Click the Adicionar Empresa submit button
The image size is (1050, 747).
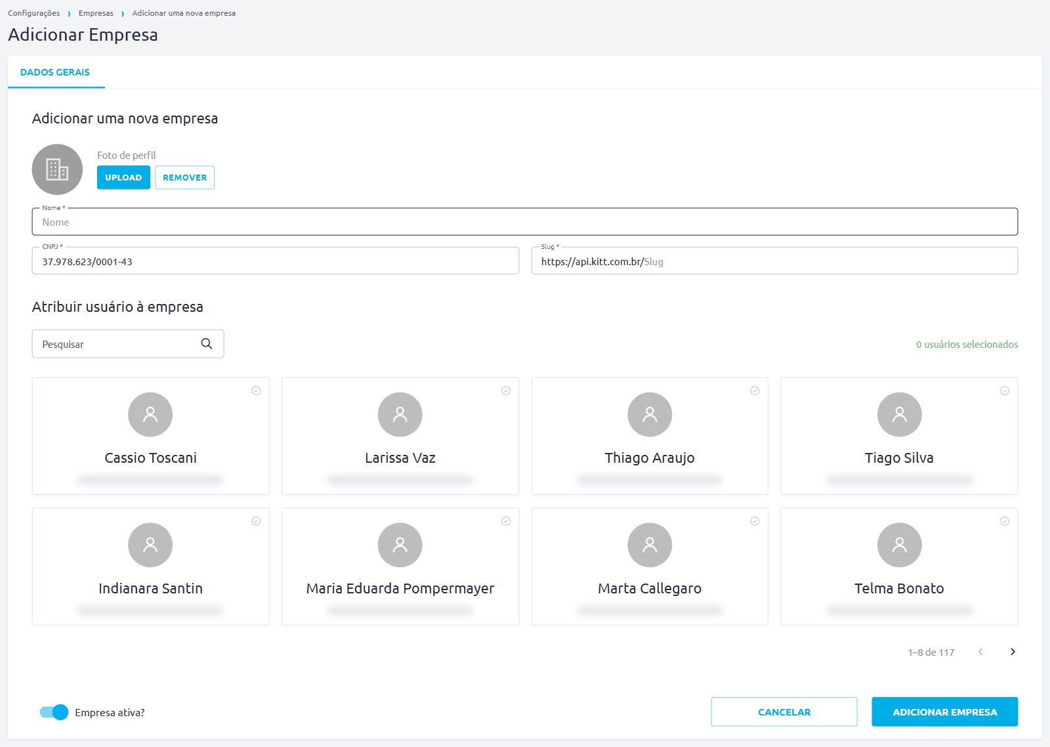tap(945, 712)
